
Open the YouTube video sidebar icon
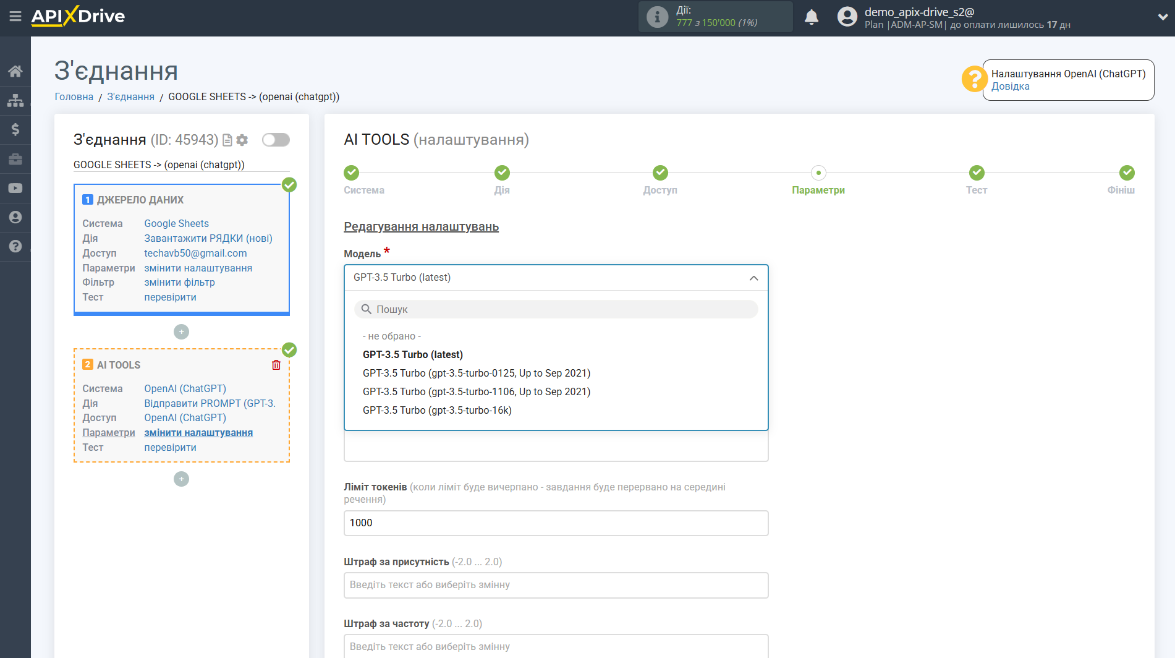point(15,188)
